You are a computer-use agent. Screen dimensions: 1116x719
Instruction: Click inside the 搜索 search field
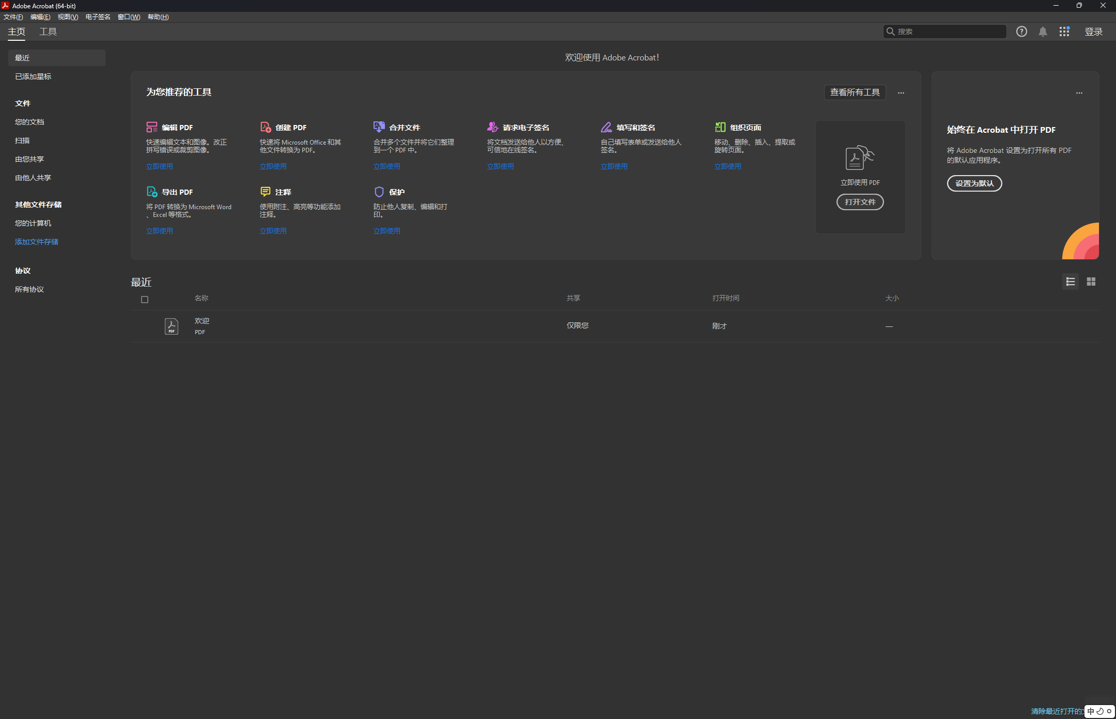click(x=944, y=32)
